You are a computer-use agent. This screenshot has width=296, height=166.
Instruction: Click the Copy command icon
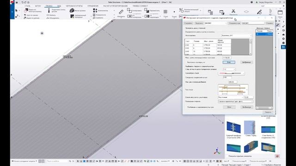point(129,10)
